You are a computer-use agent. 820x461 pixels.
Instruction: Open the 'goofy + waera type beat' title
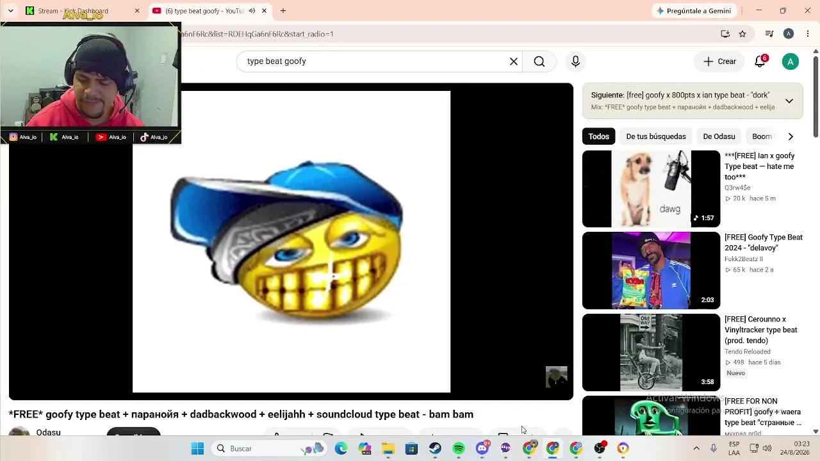click(x=763, y=412)
